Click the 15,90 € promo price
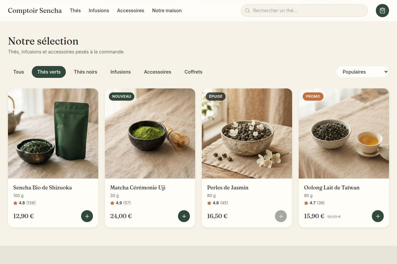This screenshot has height=264, width=397. point(314,216)
